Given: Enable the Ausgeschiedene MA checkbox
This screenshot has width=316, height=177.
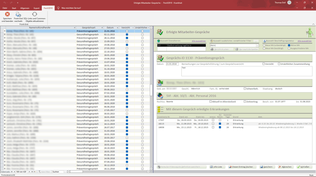Looking at the screenshot, I should (289, 48).
